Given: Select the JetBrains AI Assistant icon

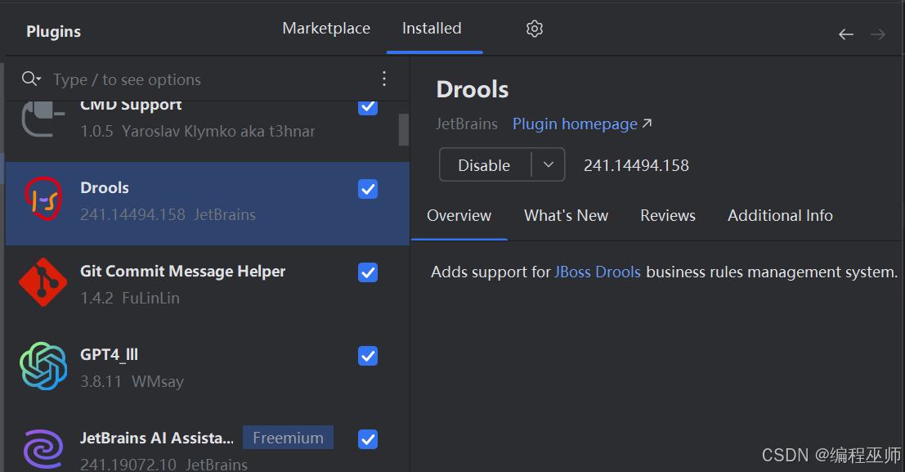Looking at the screenshot, I should [x=43, y=449].
